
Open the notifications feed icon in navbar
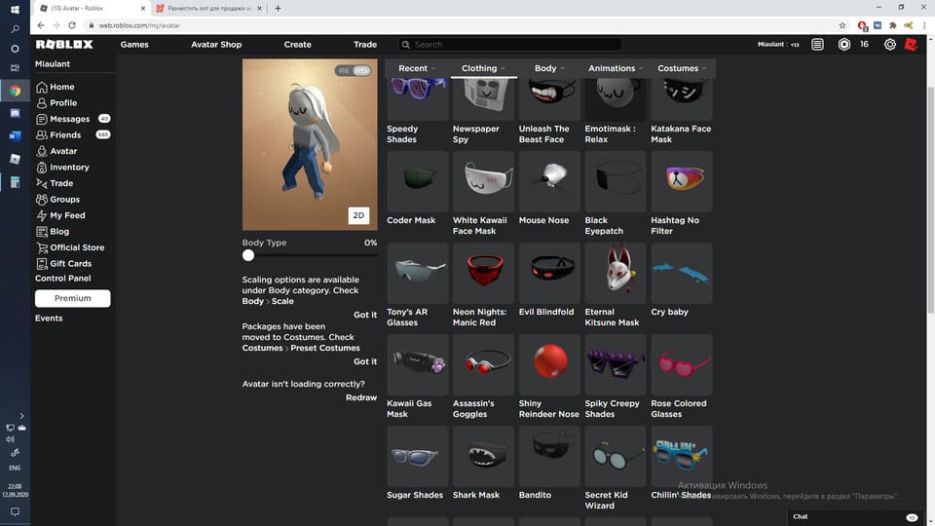point(817,44)
